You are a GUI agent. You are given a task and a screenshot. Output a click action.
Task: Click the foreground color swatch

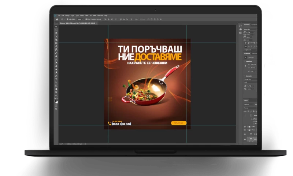pos(56,101)
